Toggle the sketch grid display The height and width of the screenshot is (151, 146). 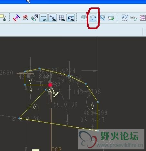[62, 18]
